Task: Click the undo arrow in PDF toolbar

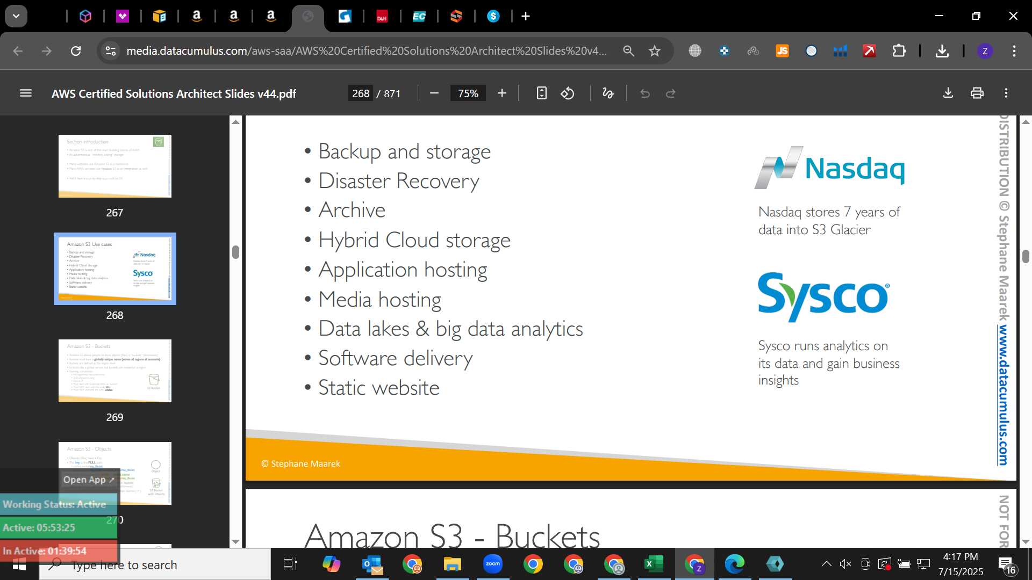Action: coord(645,93)
